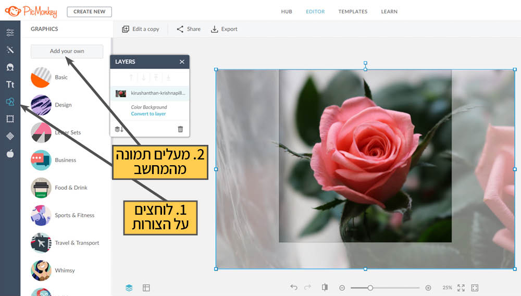Switch to the Hub tab
The width and height of the screenshot is (521, 296).
[287, 11]
